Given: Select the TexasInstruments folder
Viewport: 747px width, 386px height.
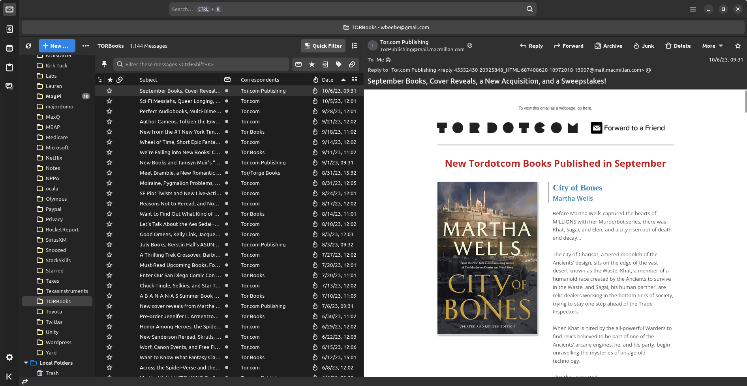Looking at the screenshot, I should [58, 291].
